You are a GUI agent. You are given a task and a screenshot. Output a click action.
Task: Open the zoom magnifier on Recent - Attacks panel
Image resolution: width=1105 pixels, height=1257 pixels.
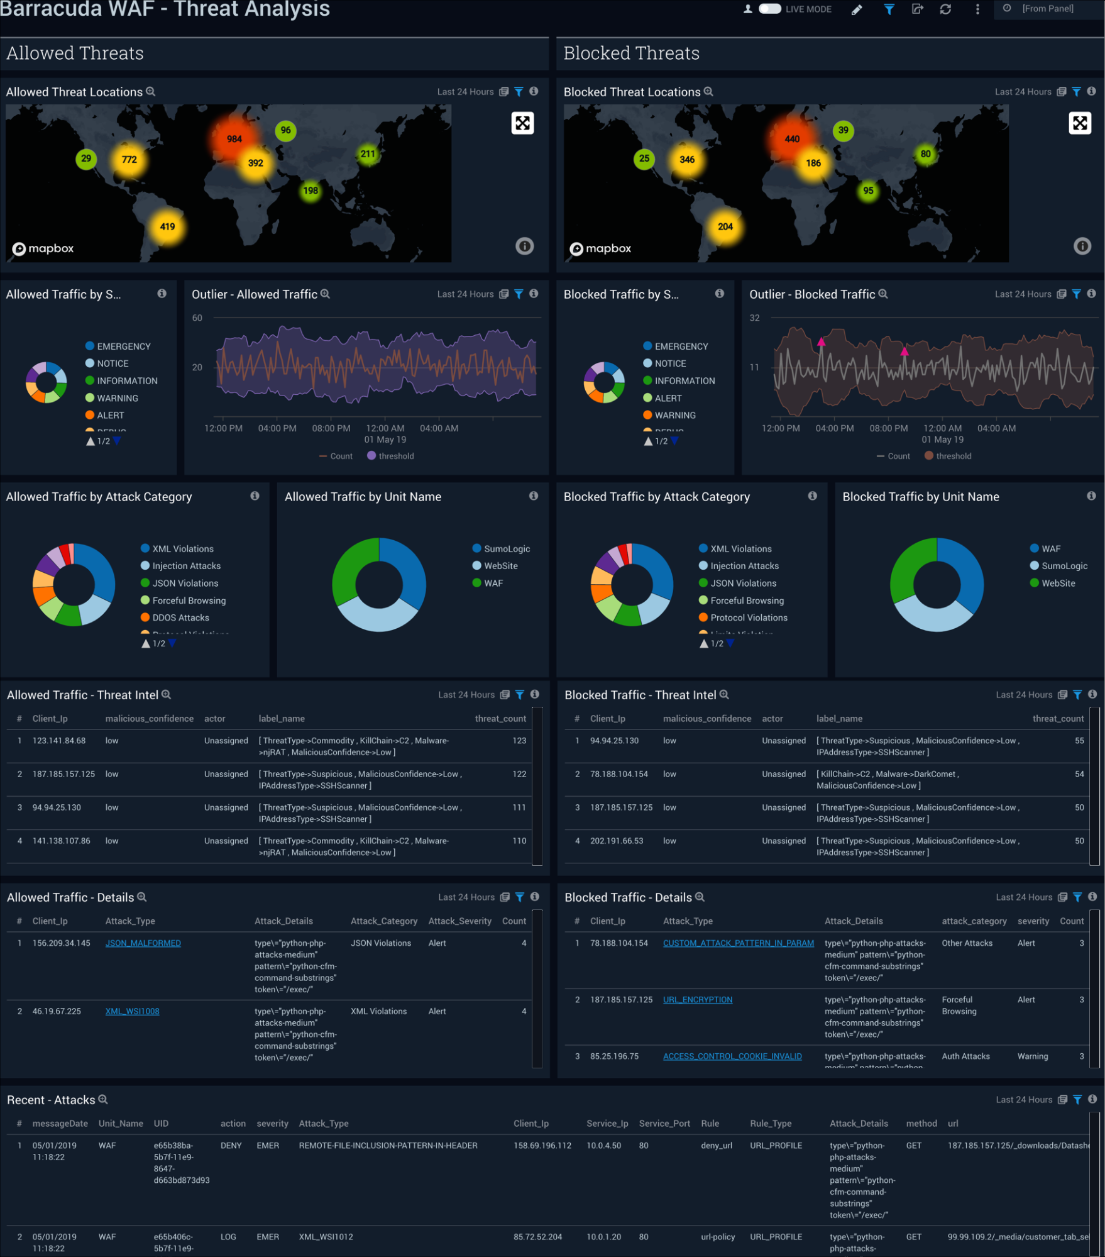point(102,1099)
